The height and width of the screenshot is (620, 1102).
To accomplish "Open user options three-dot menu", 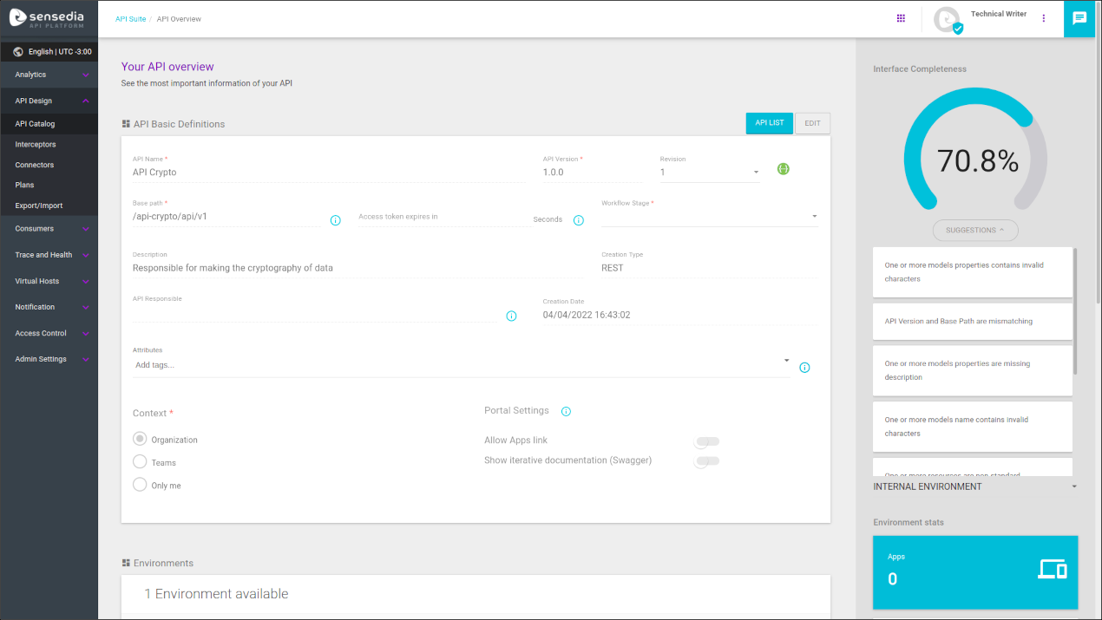I will 1044,18.
